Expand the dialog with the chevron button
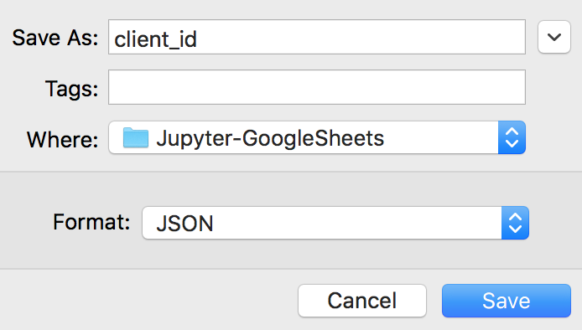The width and height of the screenshot is (582, 330). click(x=554, y=37)
